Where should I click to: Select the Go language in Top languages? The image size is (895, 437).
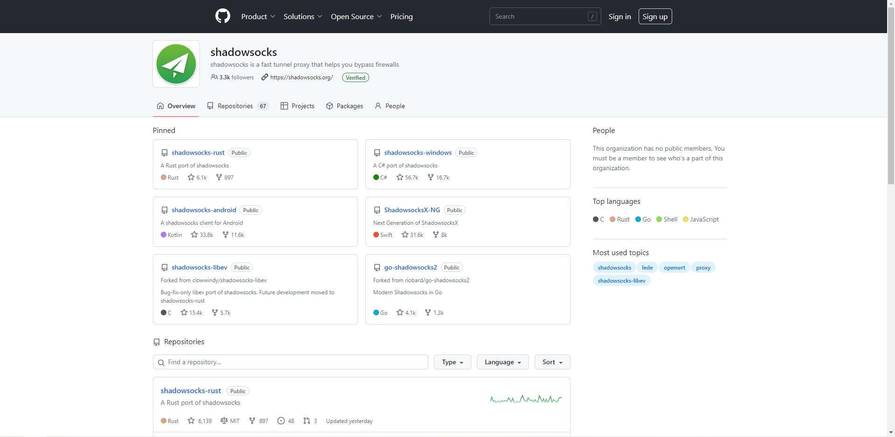[643, 219]
